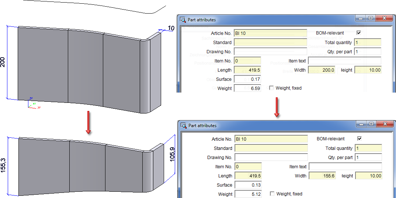396x198 pixels.
Task: Click Item text field in upper dialog
Action: (344, 61)
